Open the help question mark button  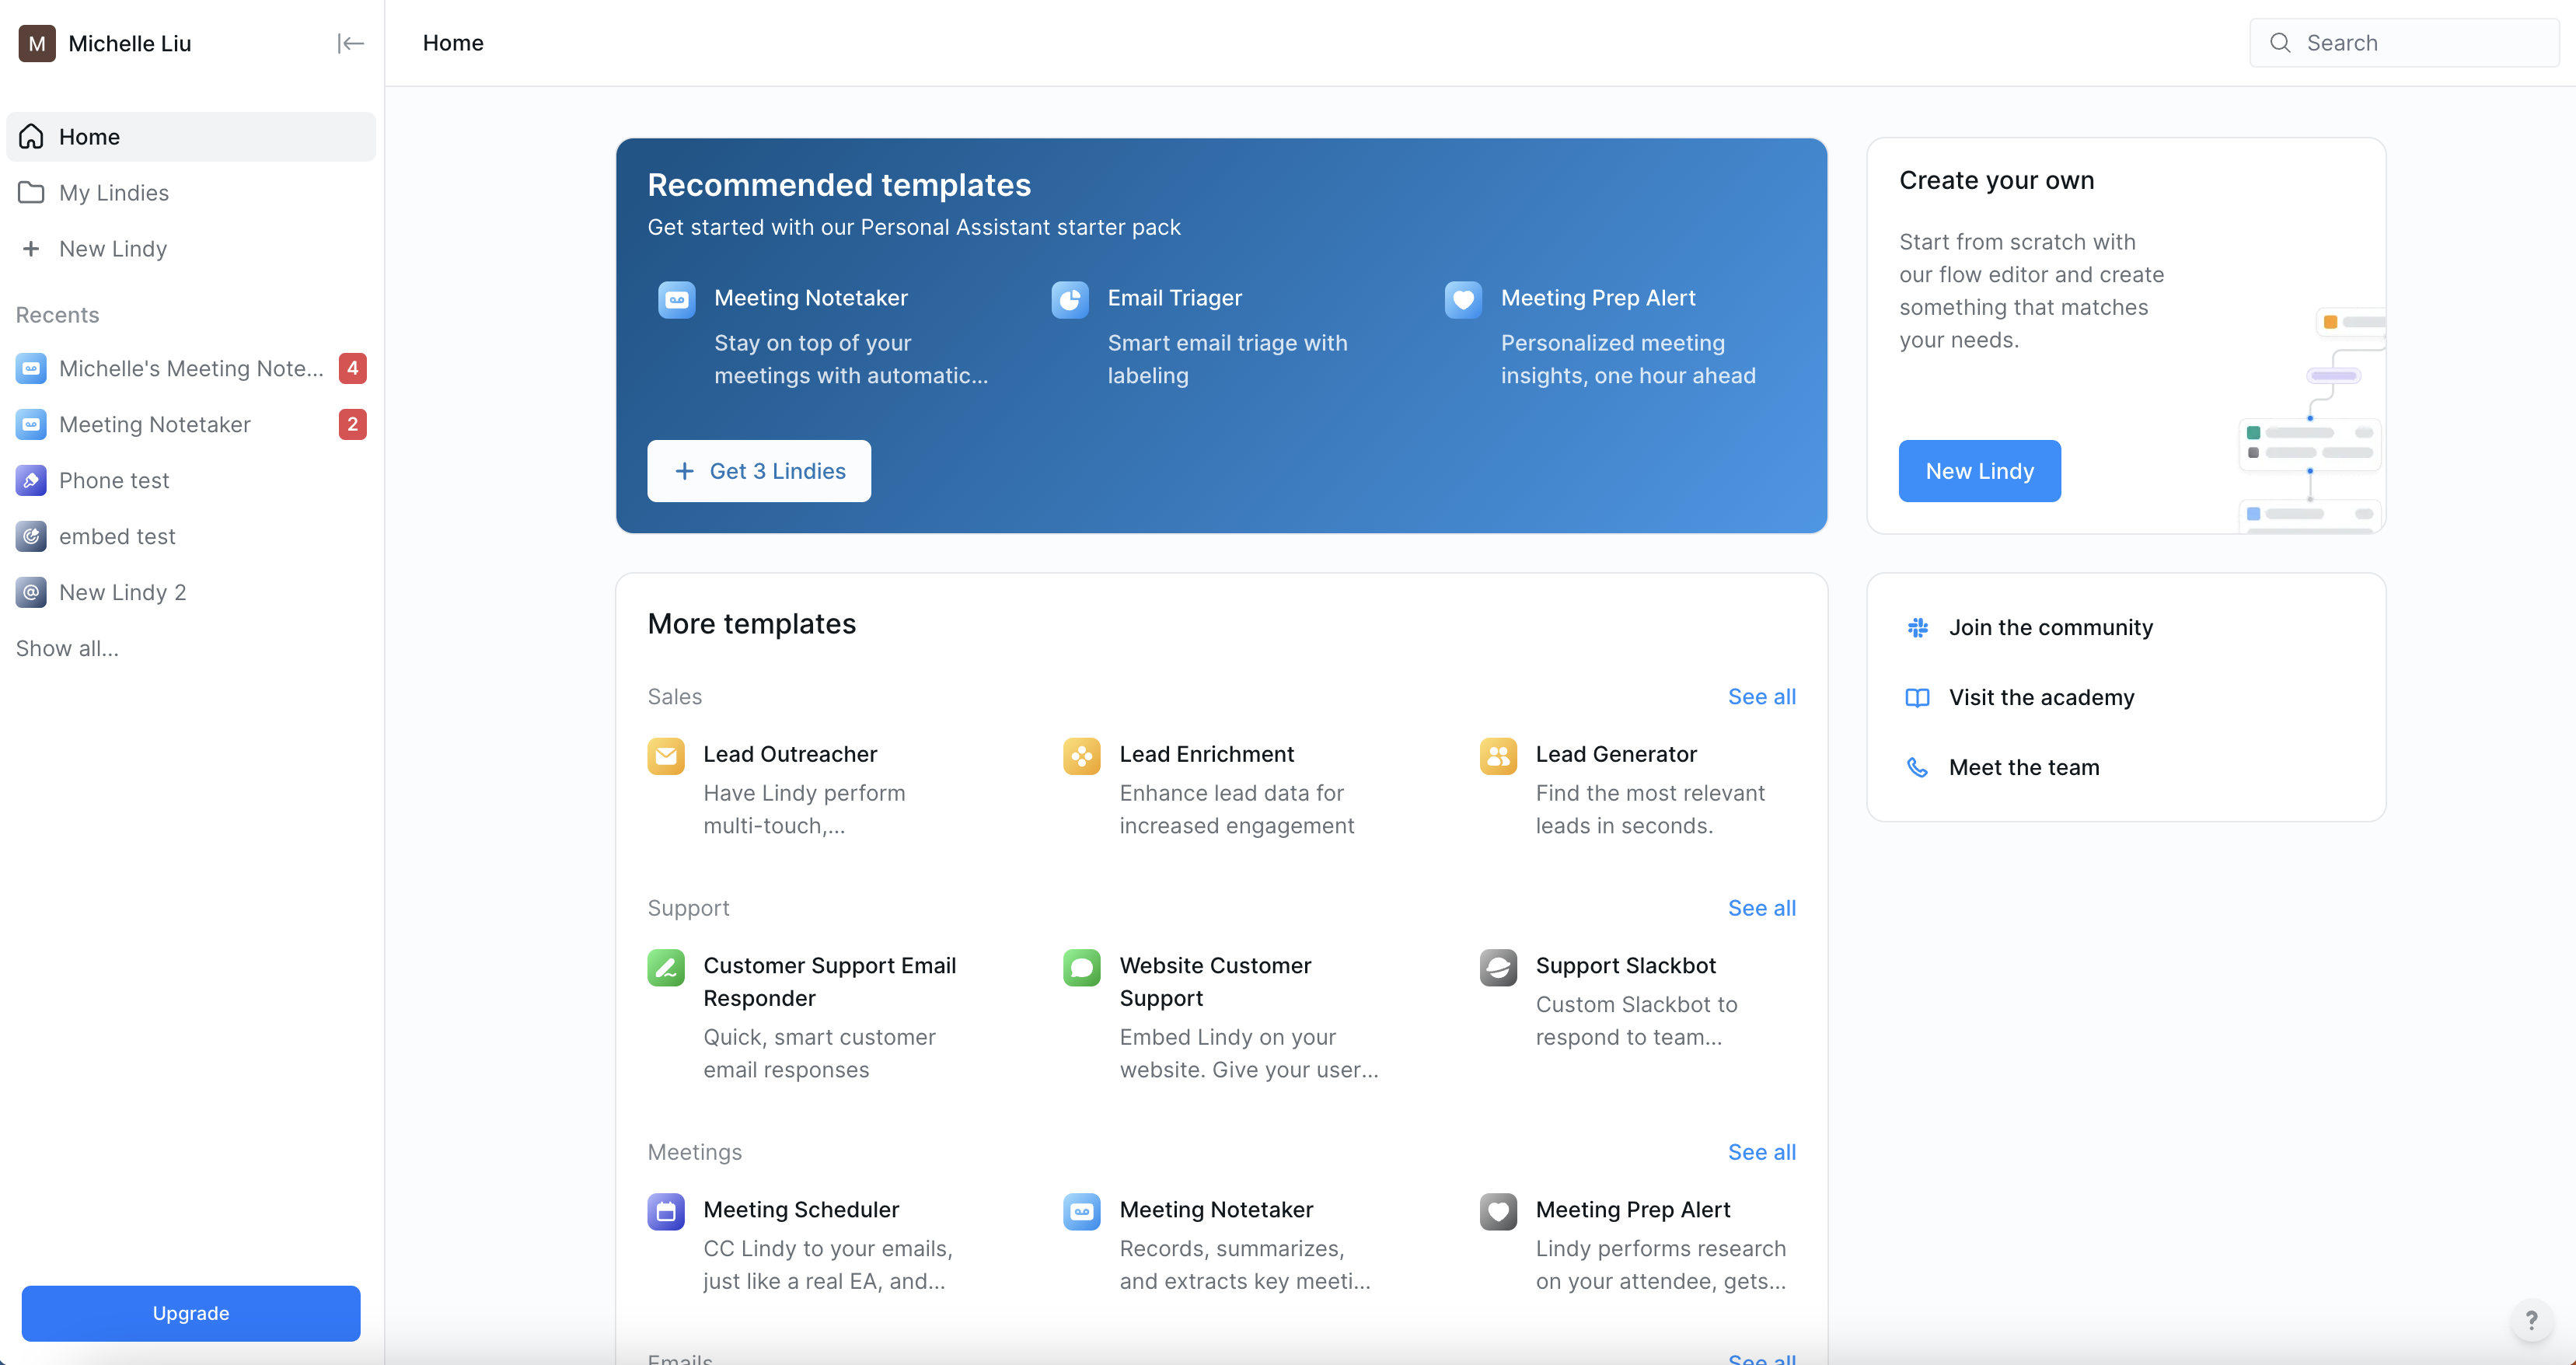[2530, 1320]
